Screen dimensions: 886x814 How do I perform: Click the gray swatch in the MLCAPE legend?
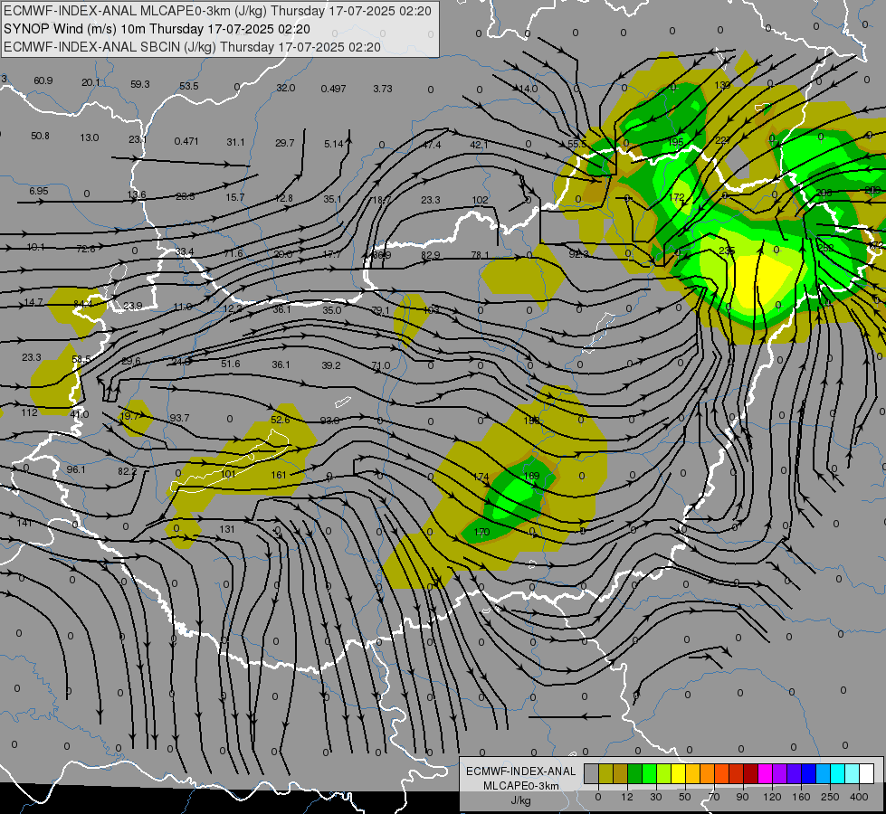592,773
